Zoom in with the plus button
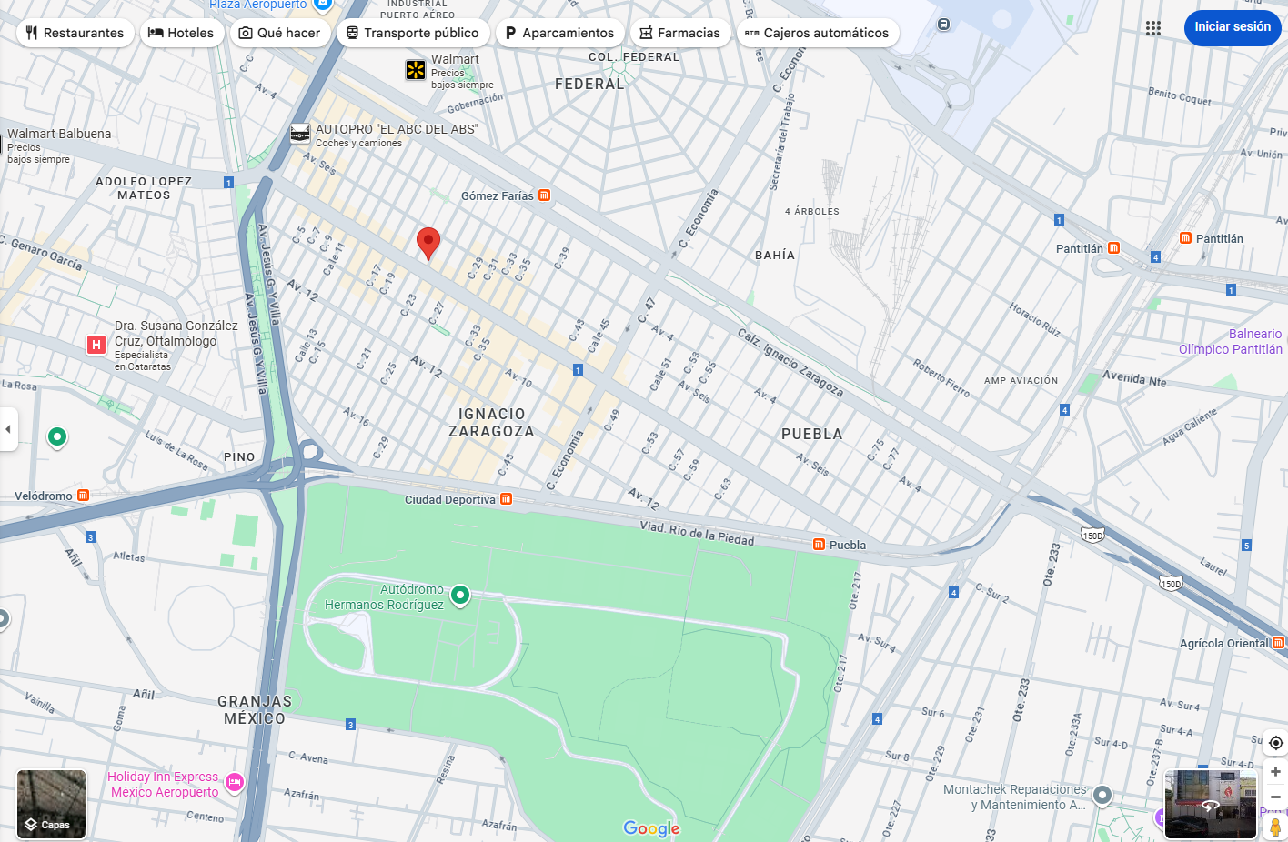This screenshot has width=1288, height=842. point(1276,771)
